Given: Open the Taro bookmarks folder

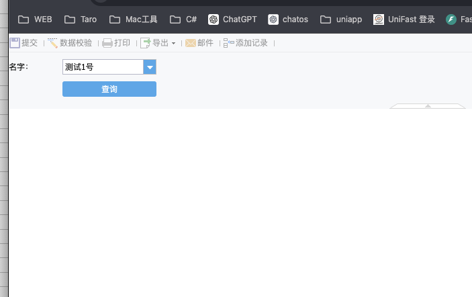Looking at the screenshot, I should (81, 19).
